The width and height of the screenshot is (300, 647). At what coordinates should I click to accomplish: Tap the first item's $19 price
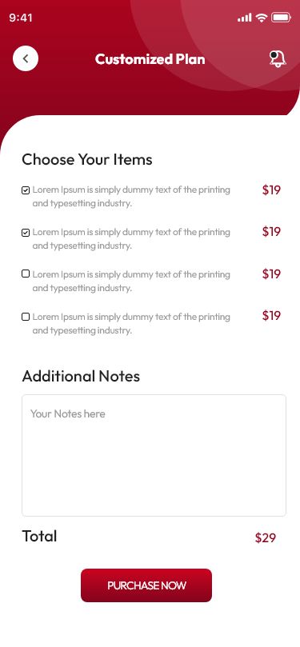pyautogui.click(x=271, y=190)
